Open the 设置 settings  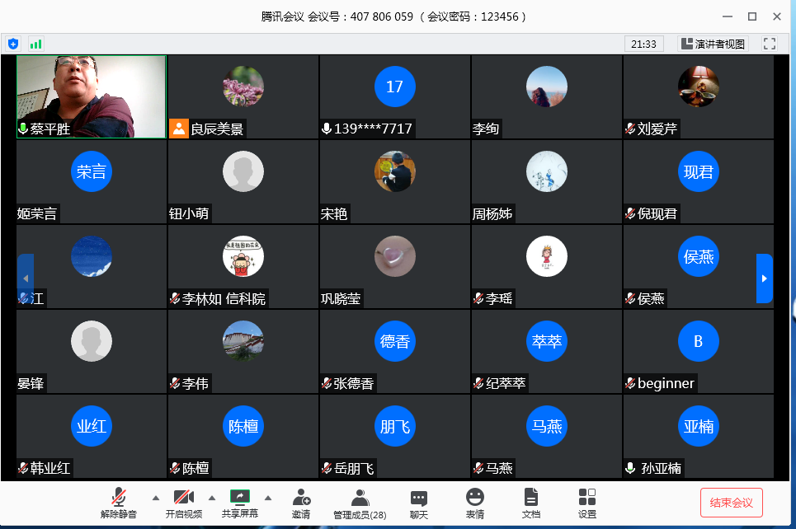click(586, 503)
